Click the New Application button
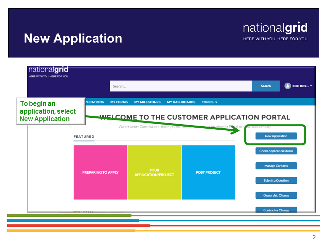This screenshot has height=245, width=327. (276, 135)
